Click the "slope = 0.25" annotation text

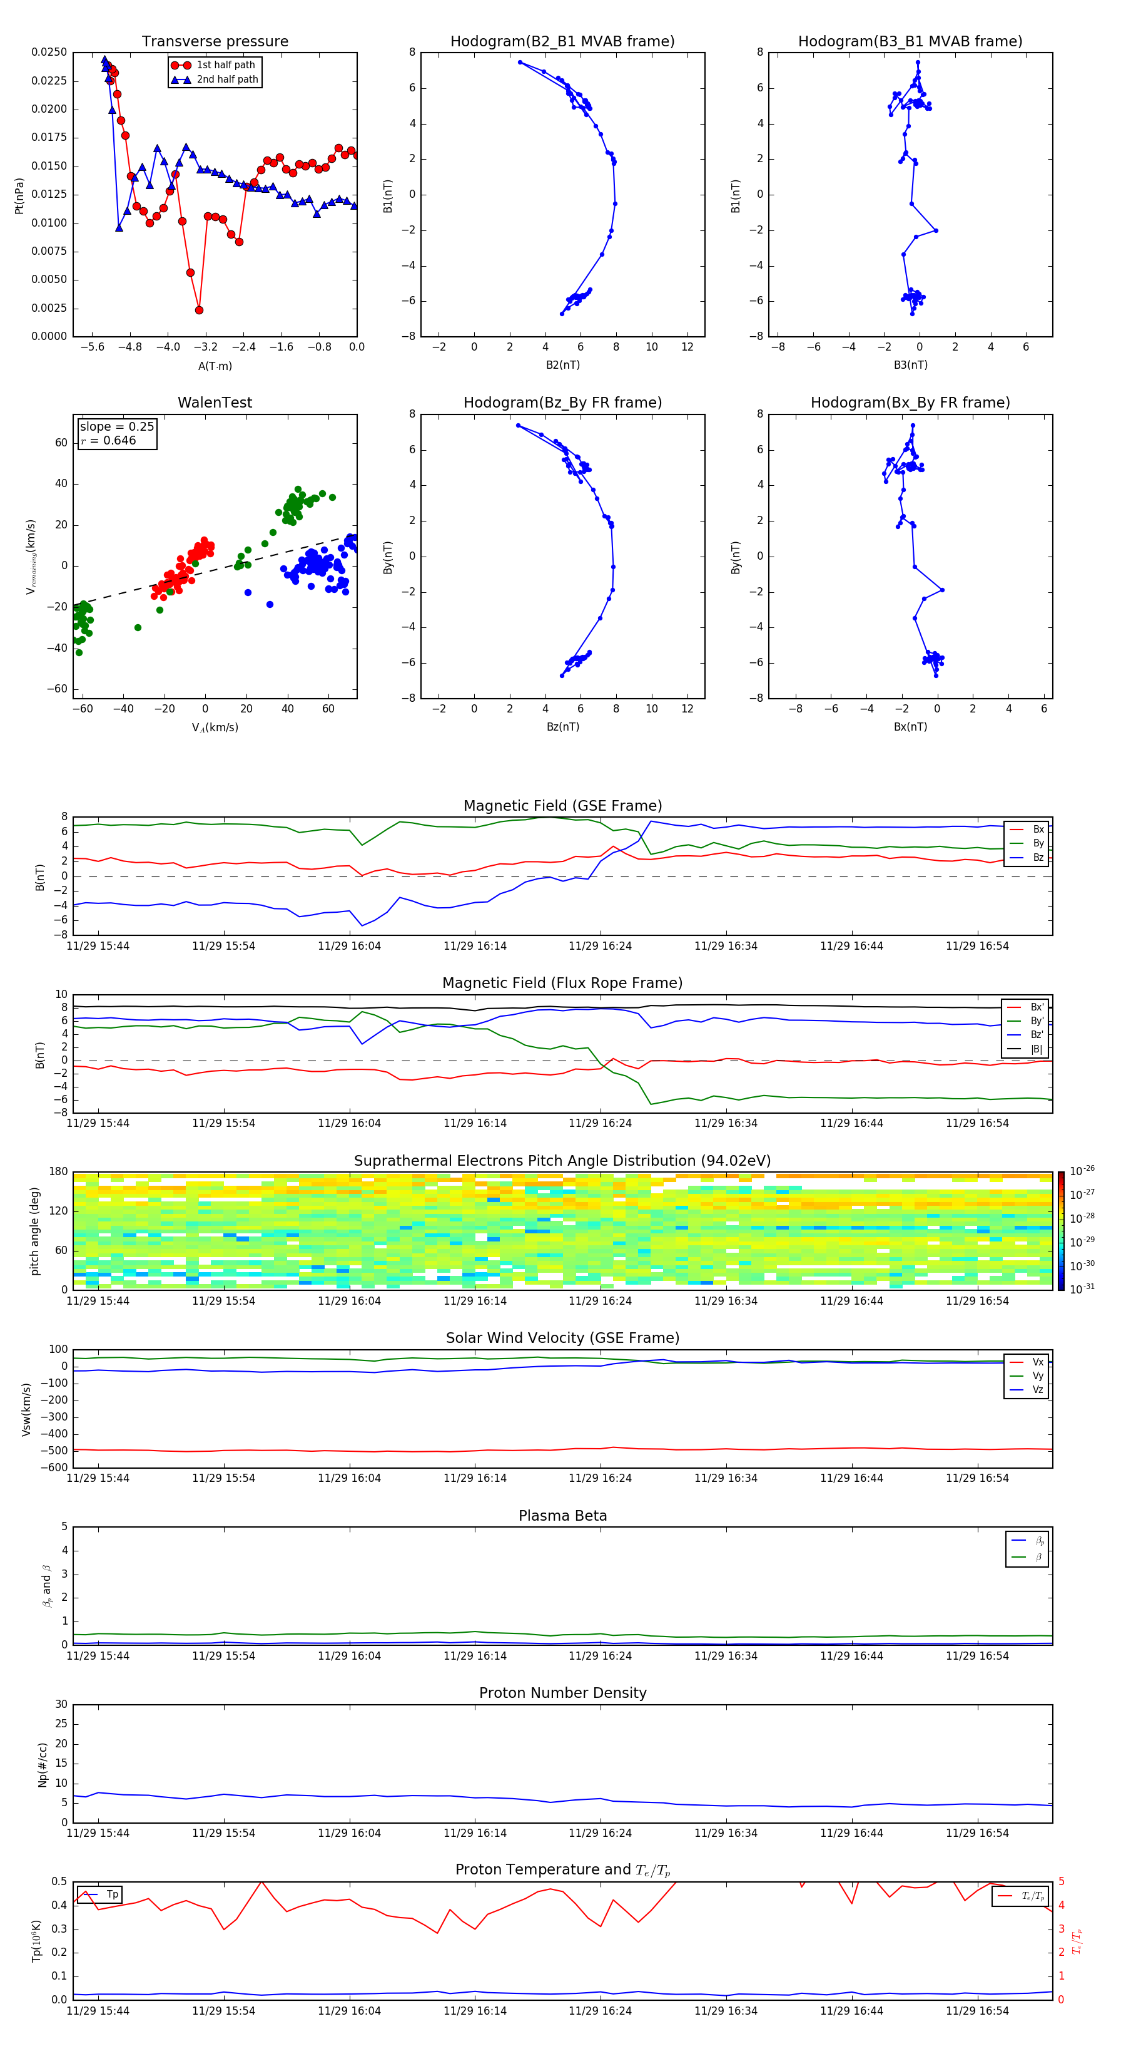click(x=117, y=427)
